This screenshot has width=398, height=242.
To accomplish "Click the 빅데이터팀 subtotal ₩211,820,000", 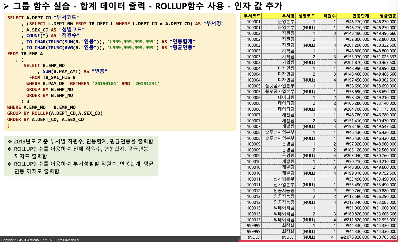I will [353, 220].
